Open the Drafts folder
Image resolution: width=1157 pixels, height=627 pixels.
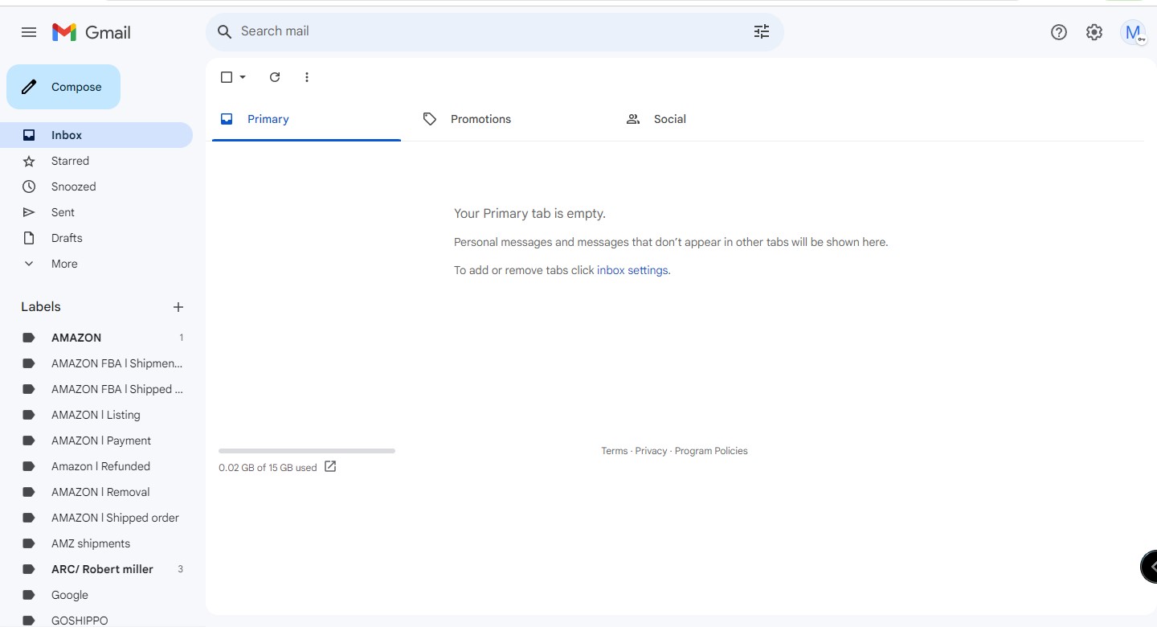click(96, 238)
